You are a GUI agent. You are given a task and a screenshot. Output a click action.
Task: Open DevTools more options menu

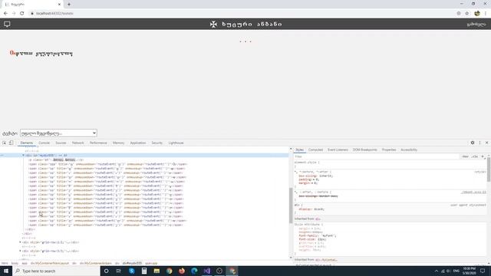pyautogui.click(x=479, y=143)
